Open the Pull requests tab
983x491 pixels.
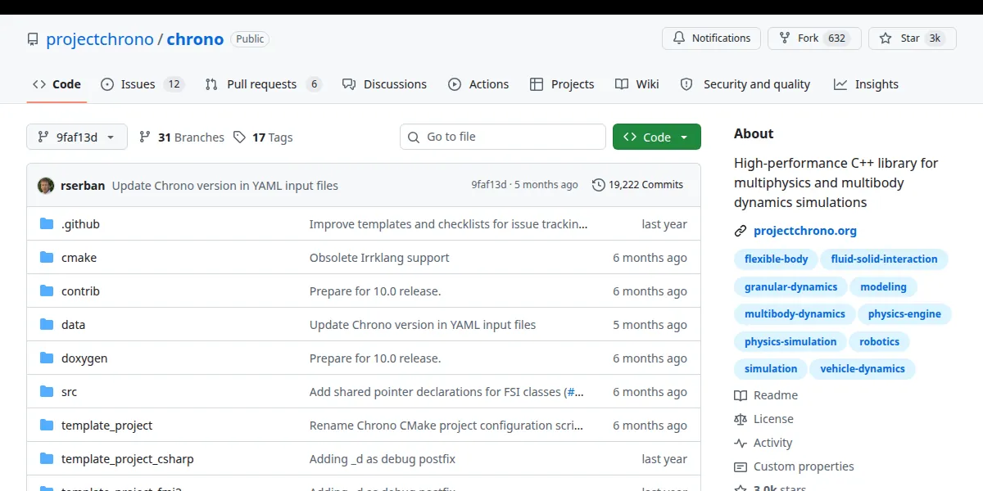264,84
